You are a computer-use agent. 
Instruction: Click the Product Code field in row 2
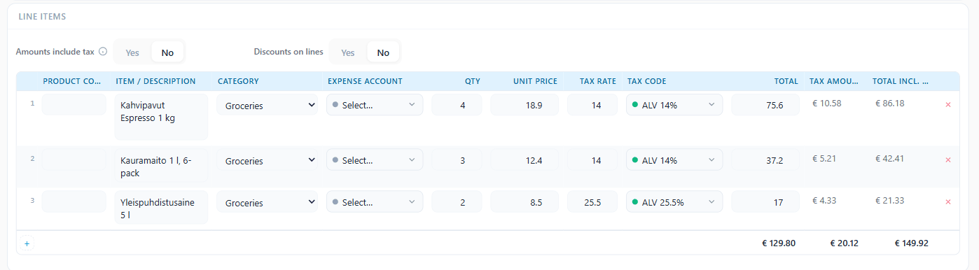[x=74, y=160]
